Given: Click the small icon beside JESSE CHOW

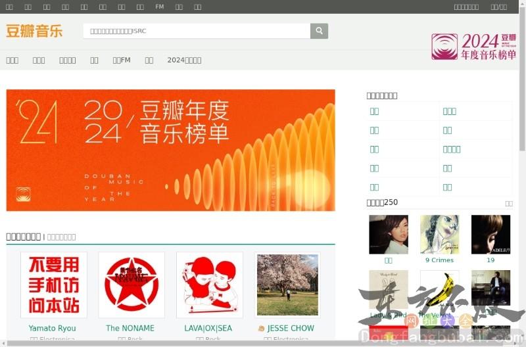Looking at the screenshot, I should tap(262, 329).
